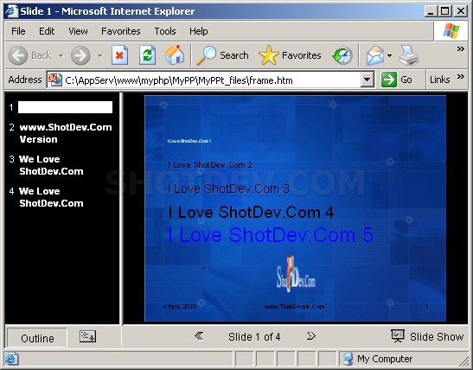Expand the Links bar chevron

[461, 76]
